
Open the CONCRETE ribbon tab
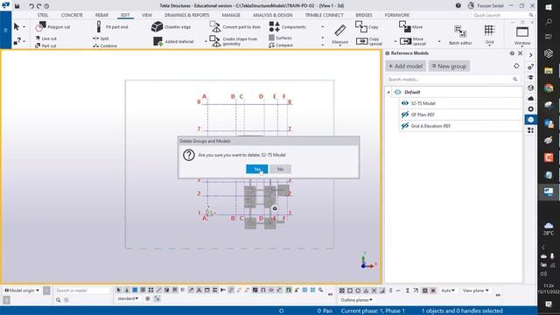(x=72, y=15)
